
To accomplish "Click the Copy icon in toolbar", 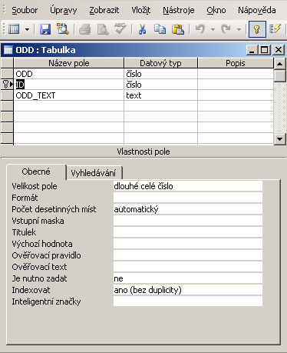I will [160, 29].
